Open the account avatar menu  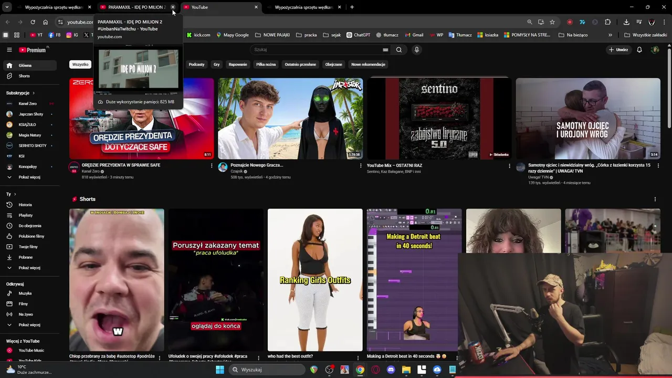[x=655, y=50]
